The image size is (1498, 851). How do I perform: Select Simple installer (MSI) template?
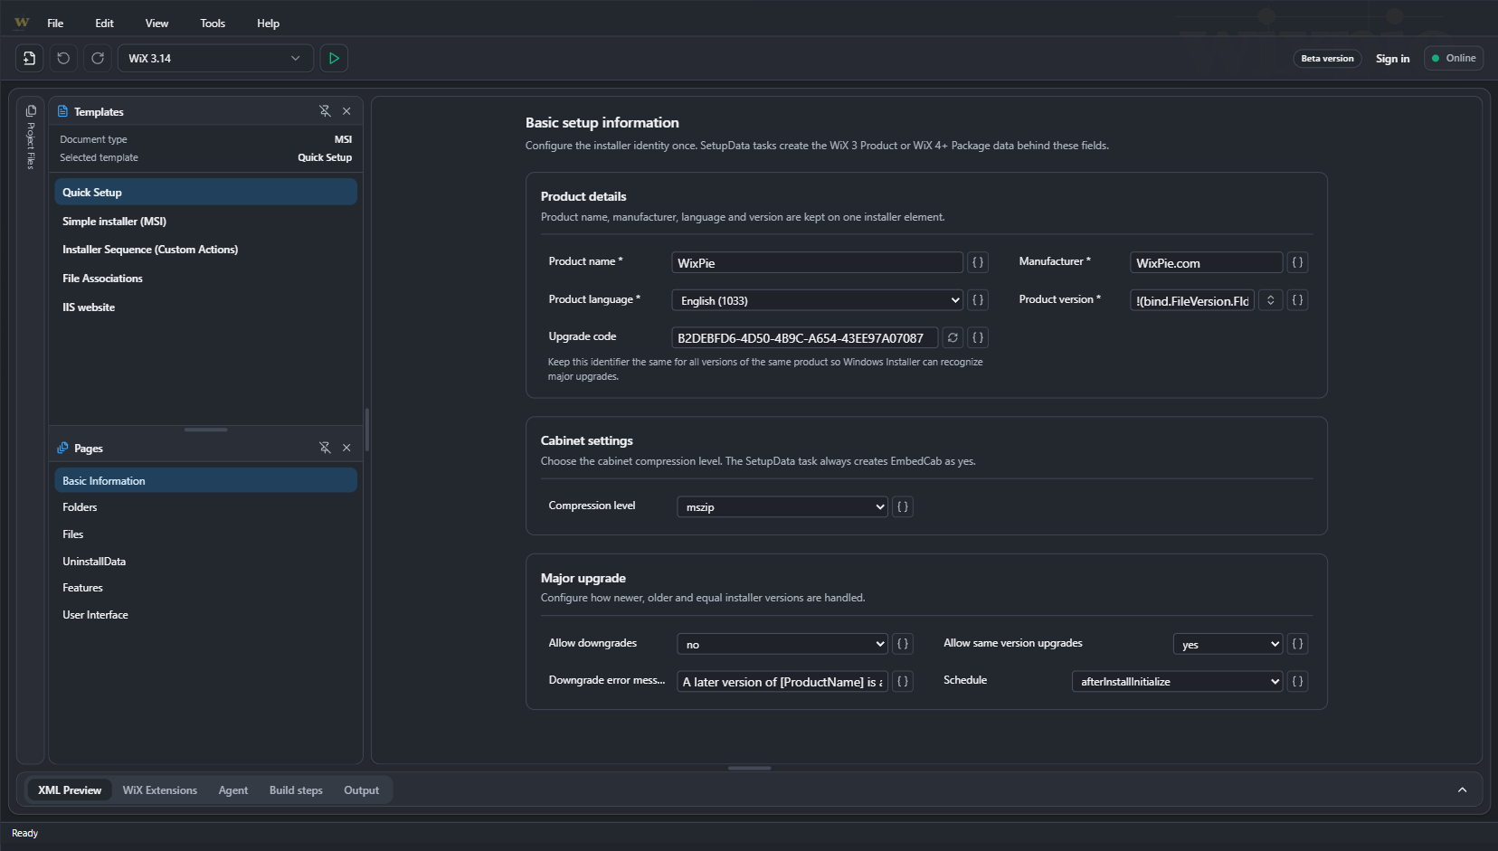tap(205, 222)
